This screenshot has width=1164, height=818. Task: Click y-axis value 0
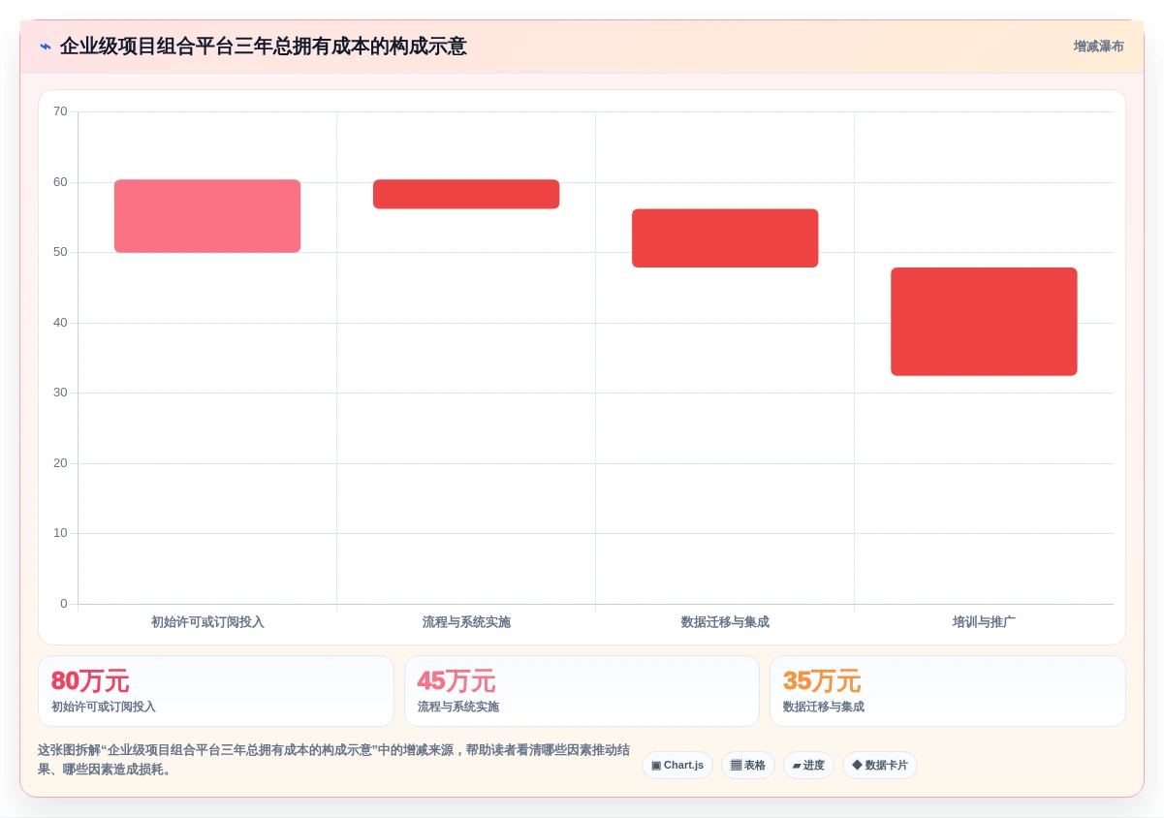point(64,604)
